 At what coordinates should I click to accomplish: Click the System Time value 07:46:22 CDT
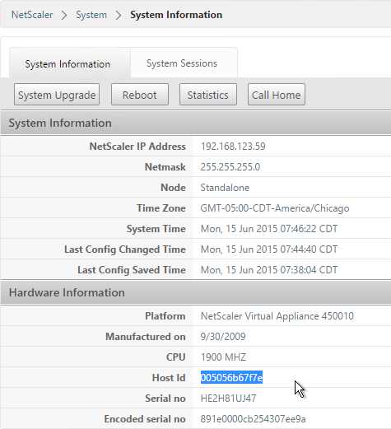pyautogui.click(x=269, y=229)
